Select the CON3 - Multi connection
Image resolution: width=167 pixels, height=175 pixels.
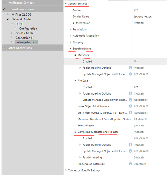24,33
